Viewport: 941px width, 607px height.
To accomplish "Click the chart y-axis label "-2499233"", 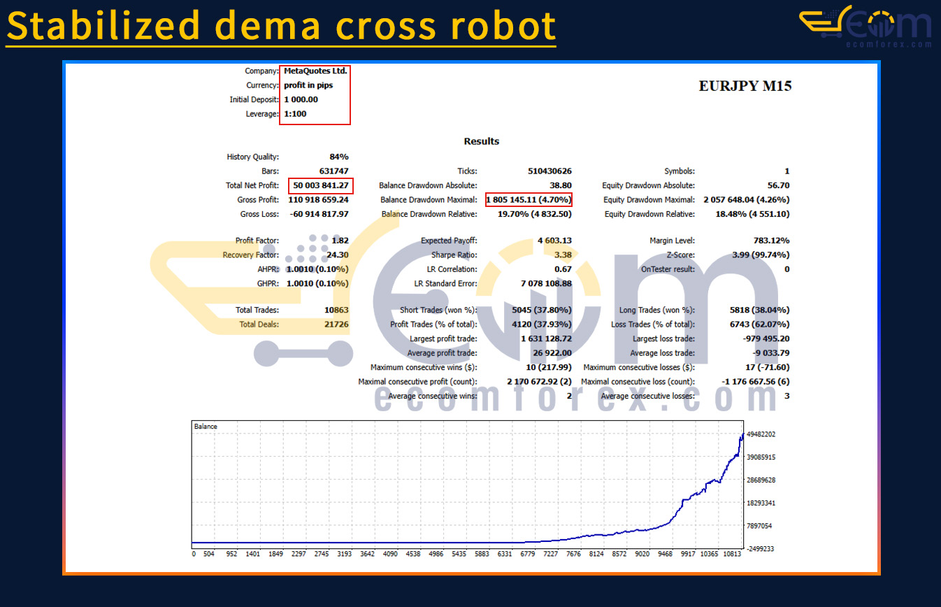I will (760, 549).
